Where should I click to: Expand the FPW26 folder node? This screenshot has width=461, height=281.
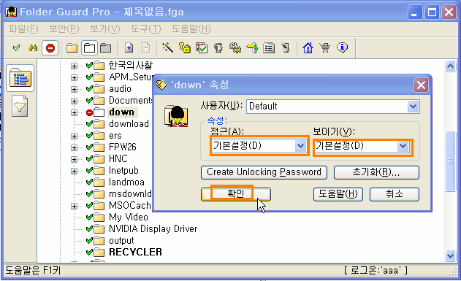74,147
